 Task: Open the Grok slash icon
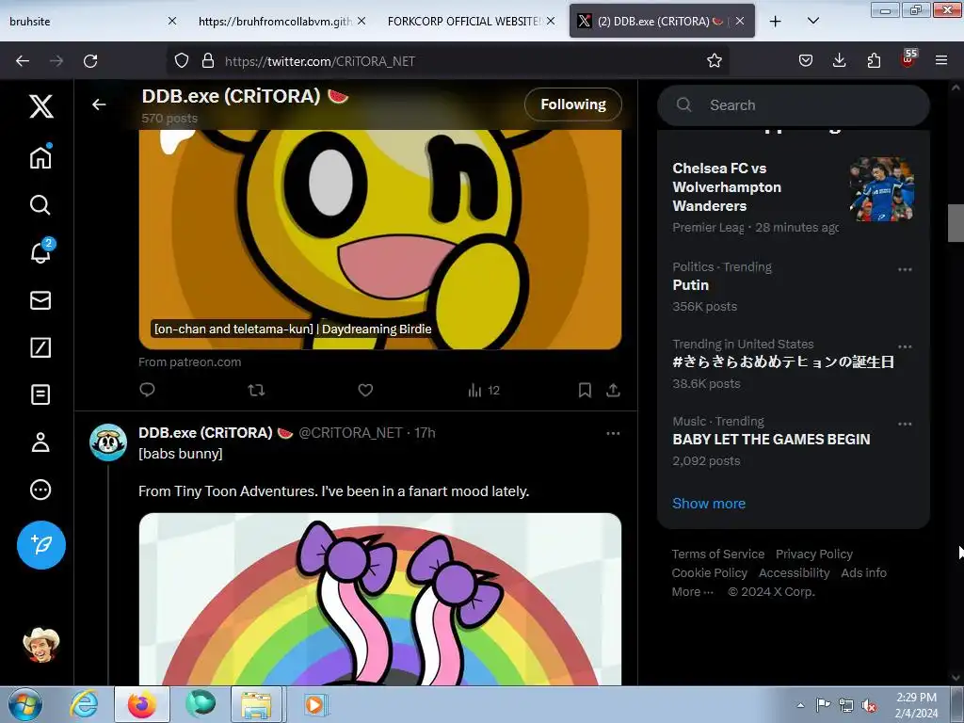[x=40, y=347]
